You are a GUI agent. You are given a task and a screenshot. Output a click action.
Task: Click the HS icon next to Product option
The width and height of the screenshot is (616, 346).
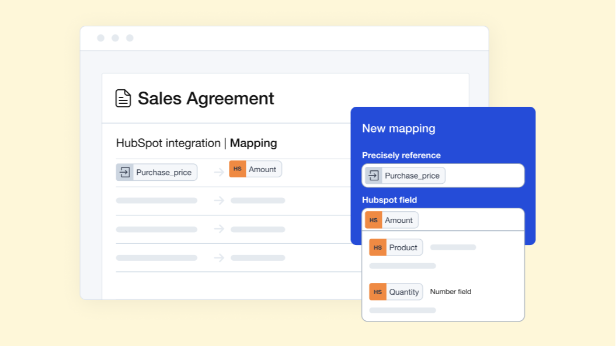[x=378, y=247]
